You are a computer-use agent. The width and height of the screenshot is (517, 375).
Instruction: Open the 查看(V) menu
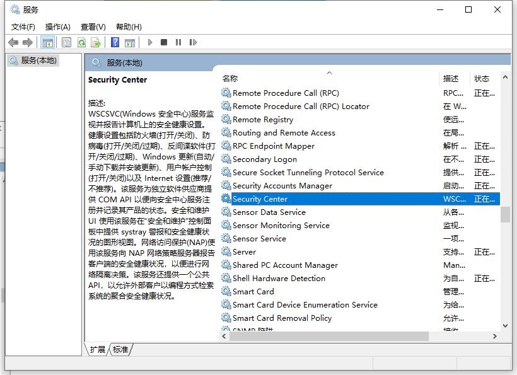pos(92,26)
